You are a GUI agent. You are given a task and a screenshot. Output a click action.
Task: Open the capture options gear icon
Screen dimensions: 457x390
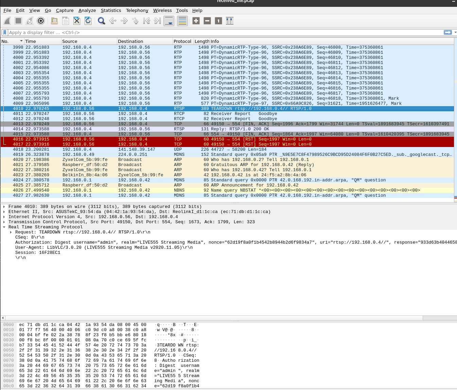(41, 21)
